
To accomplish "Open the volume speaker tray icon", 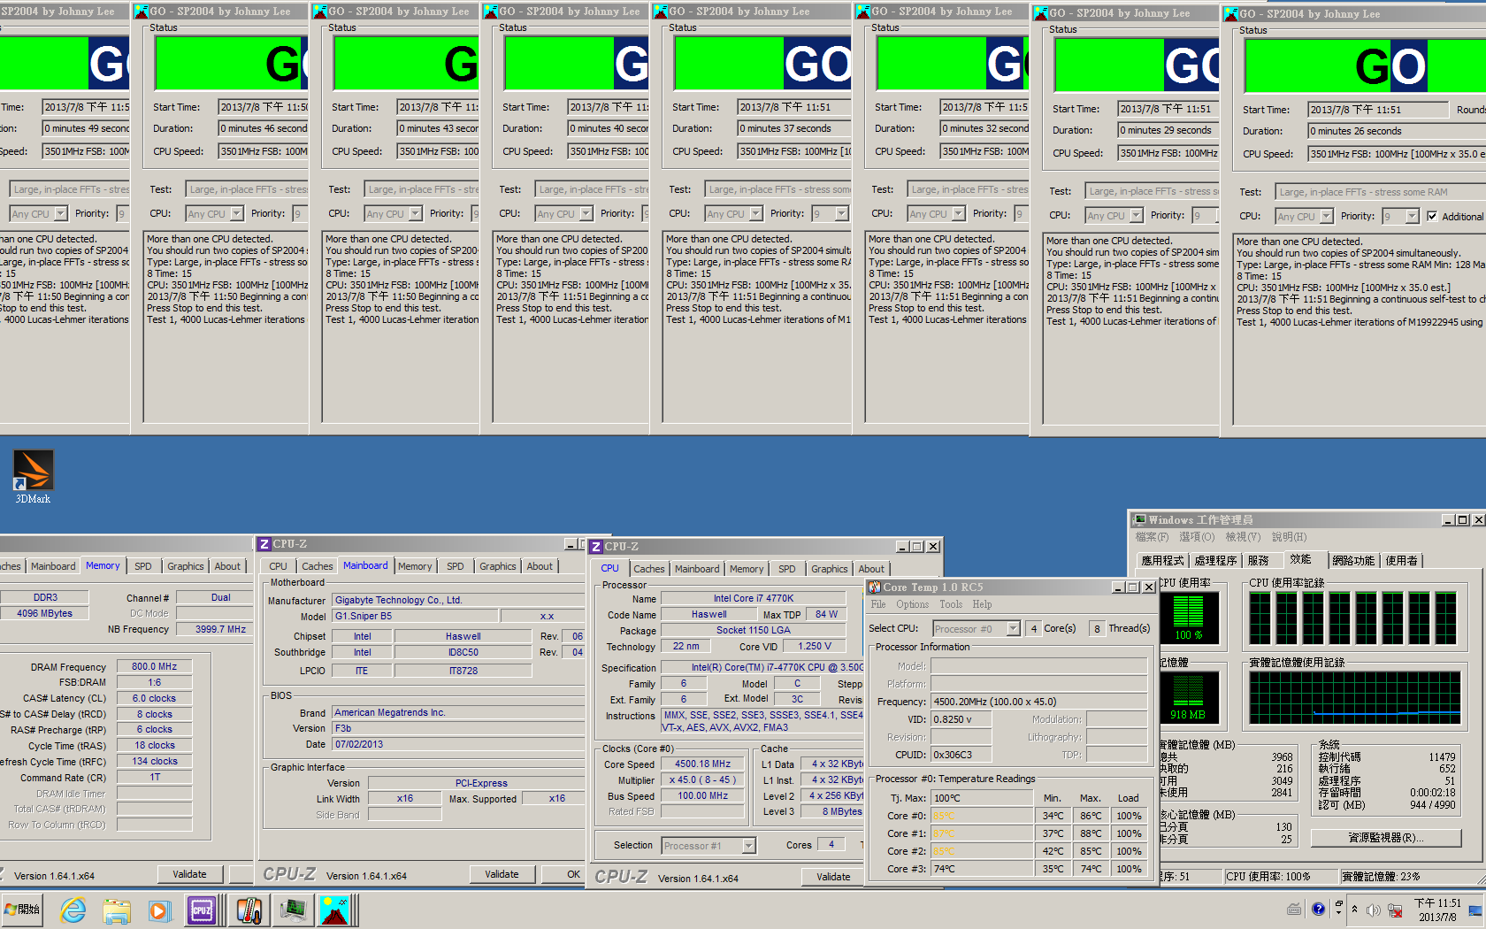I will (1373, 910).
